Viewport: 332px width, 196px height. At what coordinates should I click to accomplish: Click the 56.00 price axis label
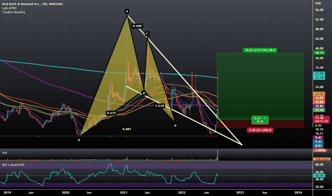click(x=319, y=10)
